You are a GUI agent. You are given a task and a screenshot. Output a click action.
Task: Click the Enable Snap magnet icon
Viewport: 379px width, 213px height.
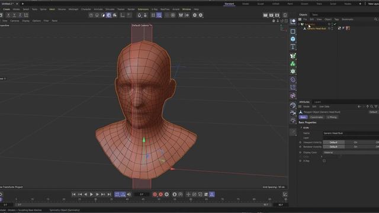[x=139, y=15]
